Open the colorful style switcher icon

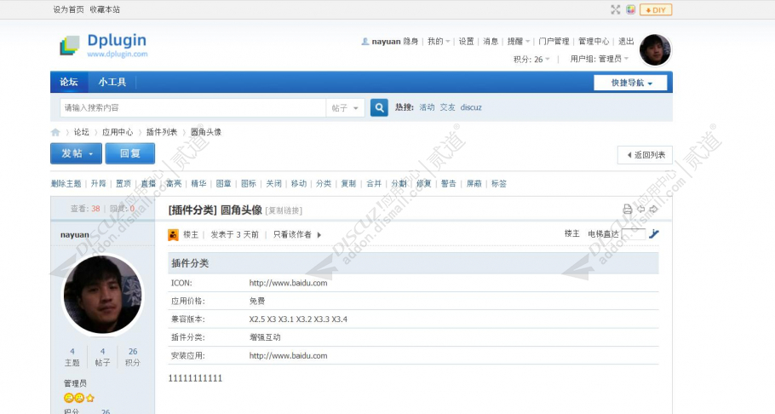click(630, 10)
